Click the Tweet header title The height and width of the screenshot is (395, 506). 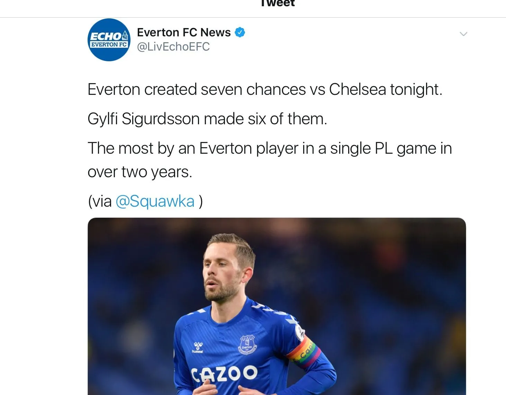pos(277,3)
